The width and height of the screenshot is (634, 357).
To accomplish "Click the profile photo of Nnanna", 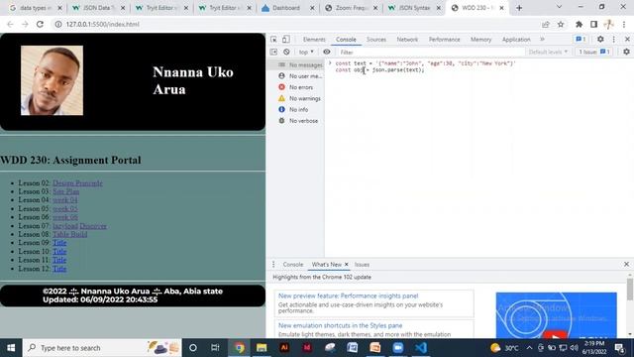I will [53, 80].
